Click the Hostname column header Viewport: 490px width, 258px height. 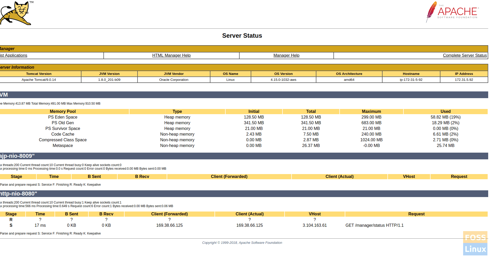(411, 74)
